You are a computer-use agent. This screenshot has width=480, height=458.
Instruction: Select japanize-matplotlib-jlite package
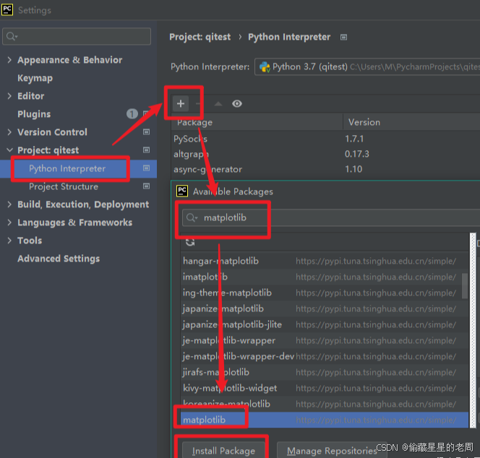tap(325, 324)
